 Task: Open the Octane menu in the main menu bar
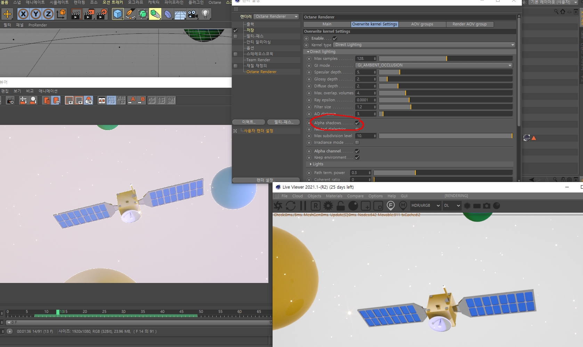pyautogui.click(x=215, y=2)
